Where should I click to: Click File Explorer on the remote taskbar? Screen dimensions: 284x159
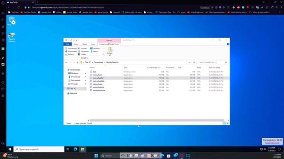[83, 149]
